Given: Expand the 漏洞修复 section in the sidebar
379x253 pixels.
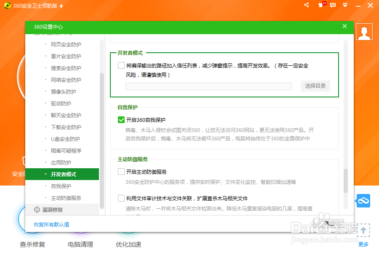Looking at the screenshot, I should point(62,210).
